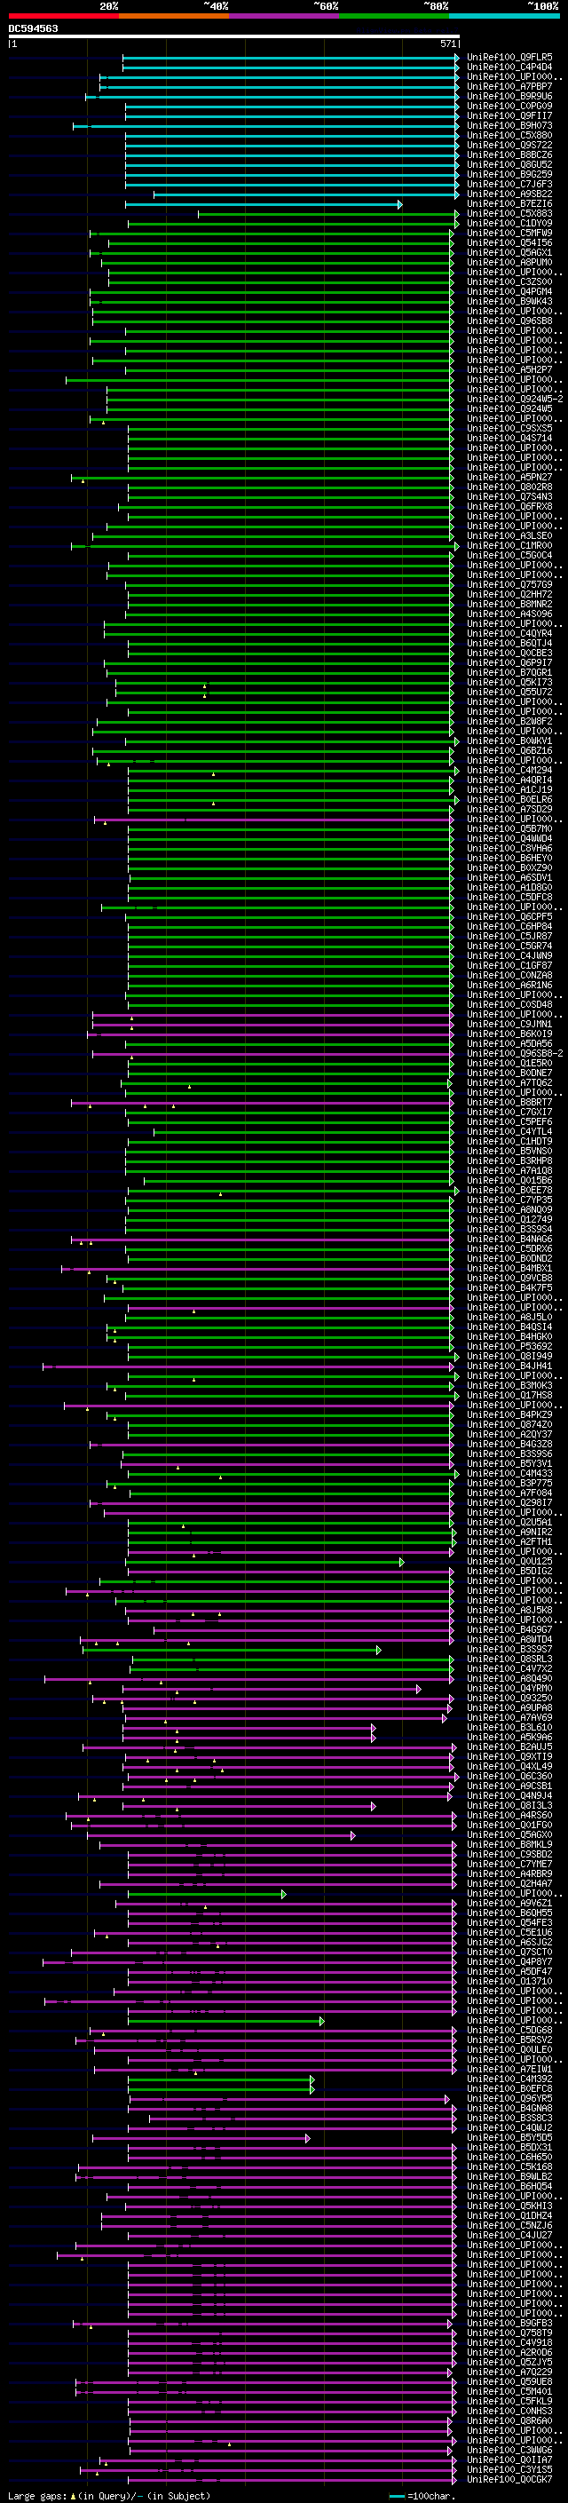Click the UniRef100_Q6BZ16 label
Image resolution: width=568 pixels, height=2503 pixels.
tap(509, 751)
